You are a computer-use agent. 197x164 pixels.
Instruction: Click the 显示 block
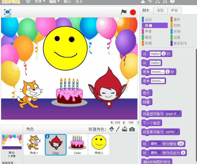pyautogui.click(x=147, y=93)
